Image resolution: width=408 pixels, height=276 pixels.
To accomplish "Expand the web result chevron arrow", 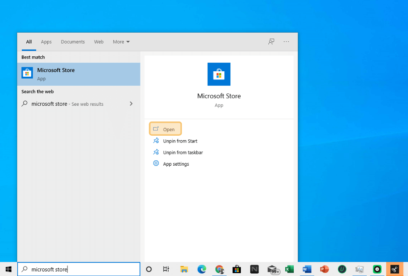I will tap(131, 104).
